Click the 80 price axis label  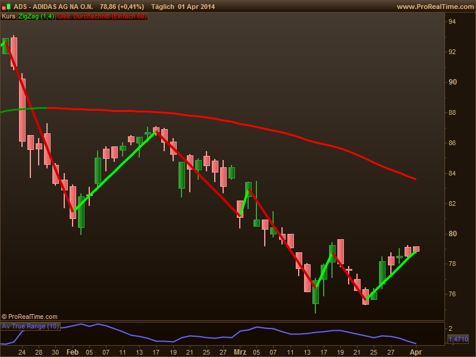tap(452, 234)
